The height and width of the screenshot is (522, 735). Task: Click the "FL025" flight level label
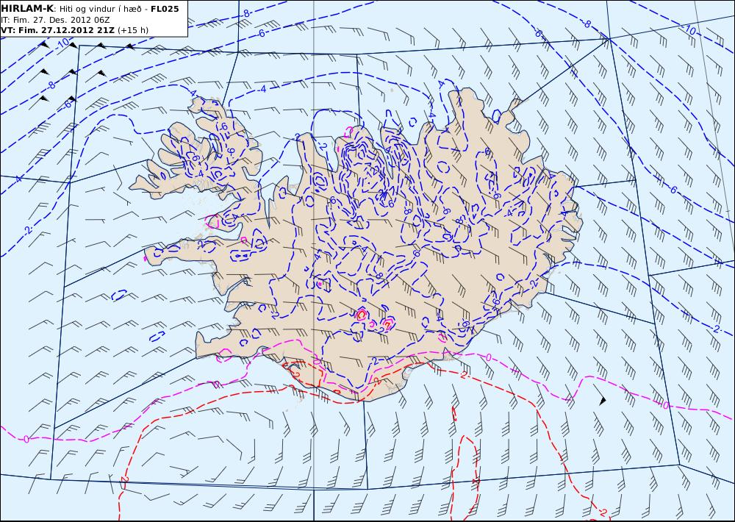click(165, 9)
